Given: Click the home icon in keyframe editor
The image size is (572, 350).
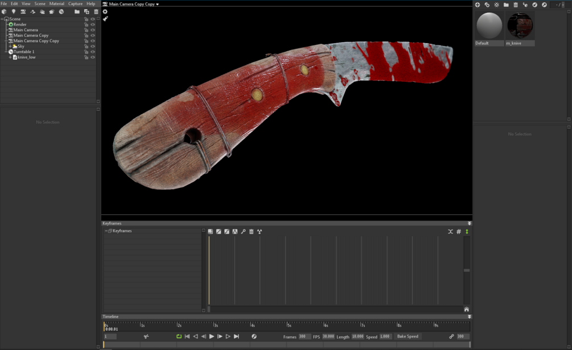Looking at the screenshot, I should coord(467,309).
